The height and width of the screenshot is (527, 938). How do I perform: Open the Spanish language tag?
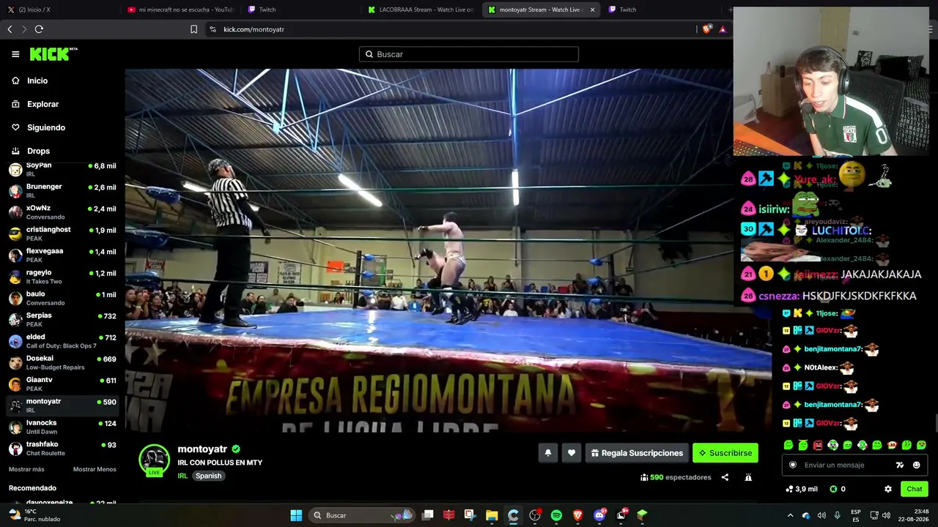tap(208, 476)
